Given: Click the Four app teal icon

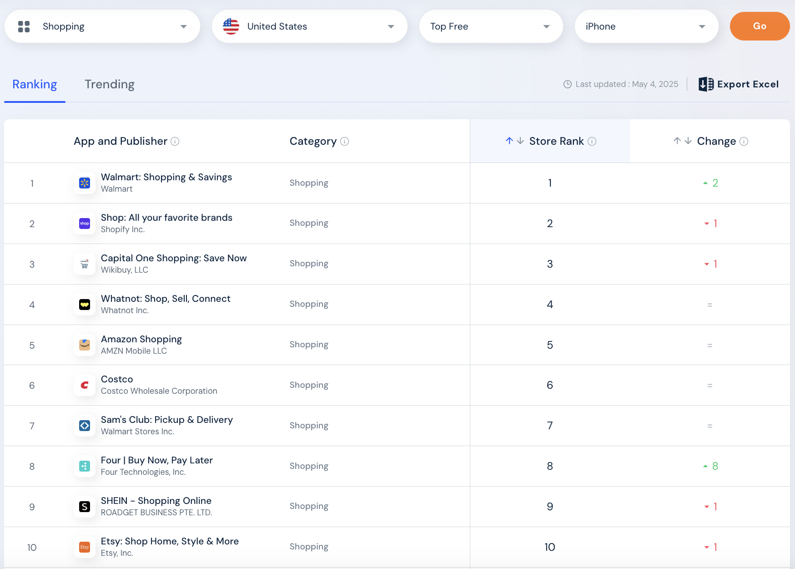Looking at the screenshot, I should pos(85,466).
